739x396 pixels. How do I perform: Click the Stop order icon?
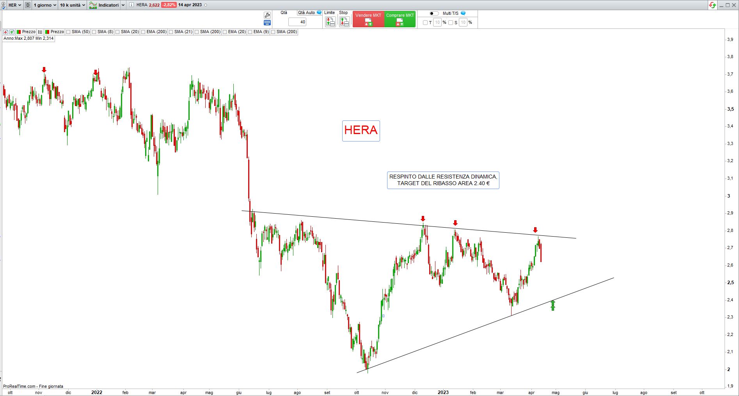pos(344,22)
